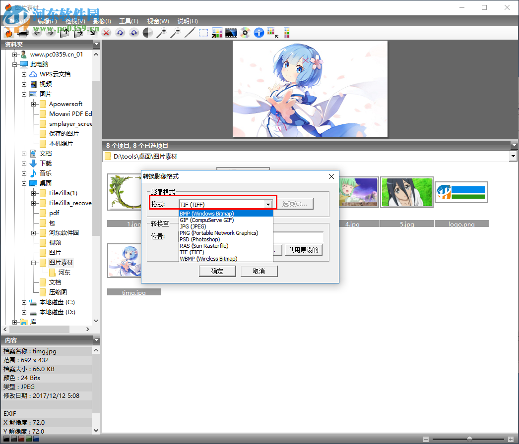Choose PSD (Photoshop) format option

(x=226, y=239)
